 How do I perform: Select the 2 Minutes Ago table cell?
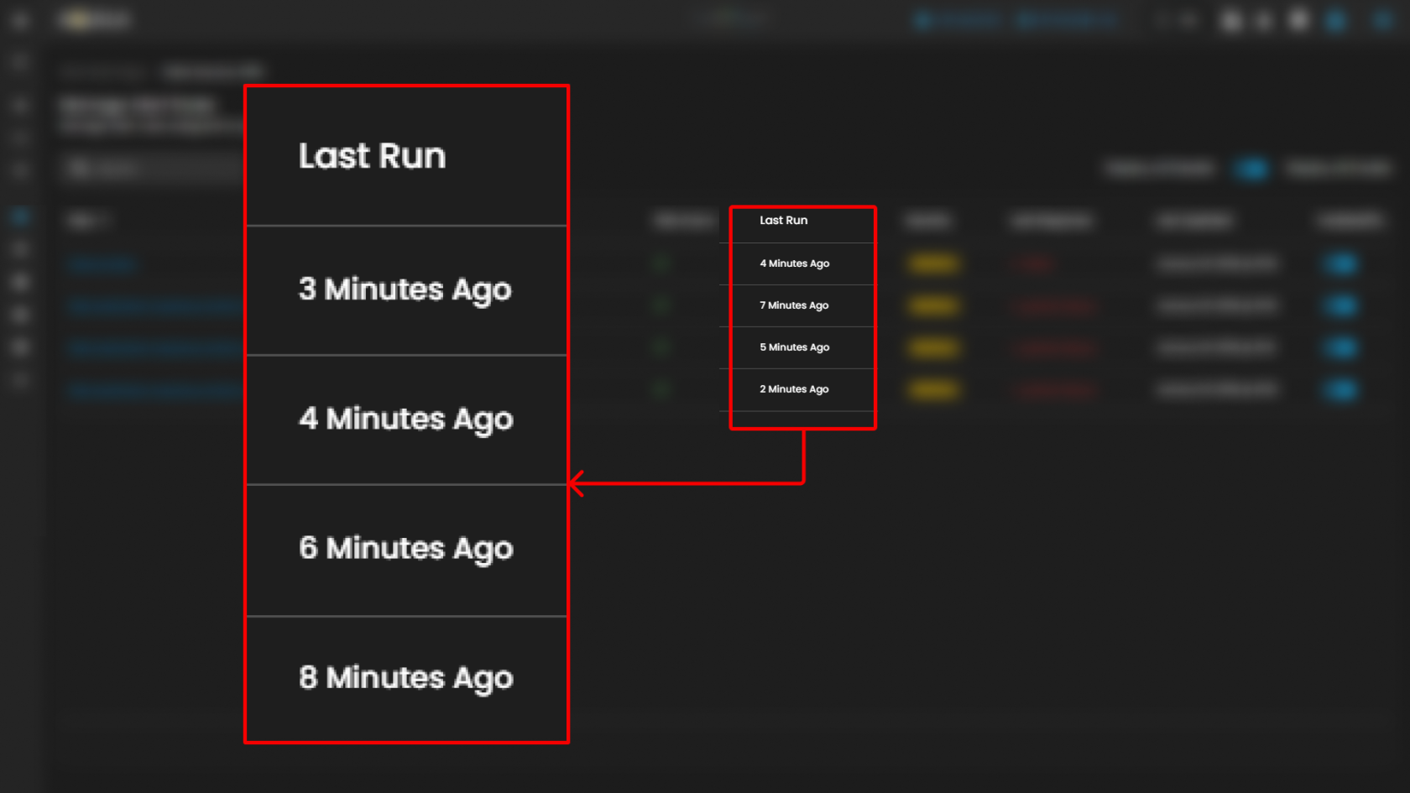coord(794,389)
